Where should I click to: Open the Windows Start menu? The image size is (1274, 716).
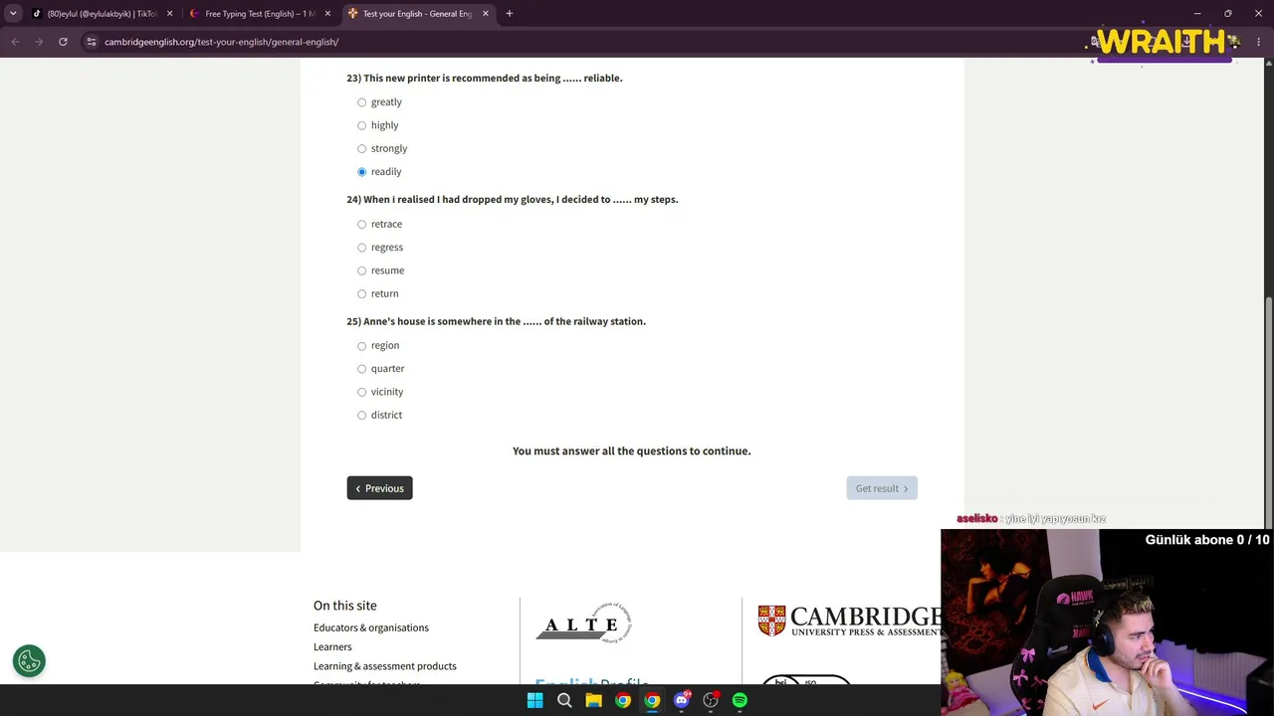click(x=535, y=701)
